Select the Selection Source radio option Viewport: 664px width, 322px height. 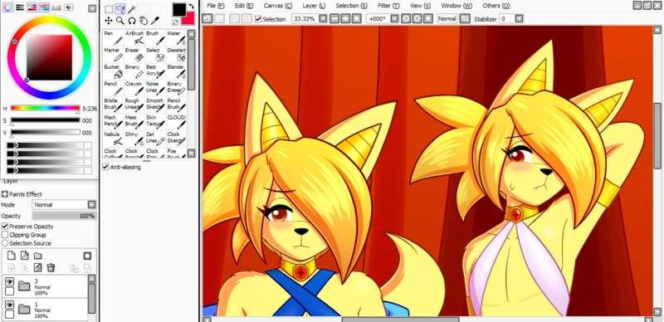point(5,243)
